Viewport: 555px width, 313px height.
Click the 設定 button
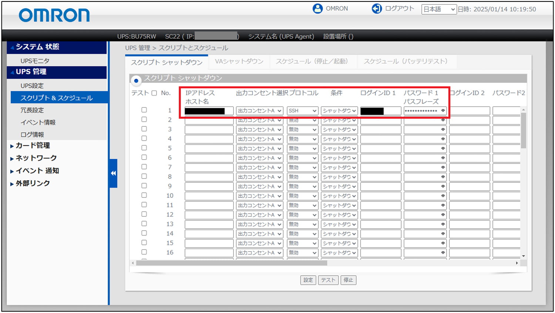308,280
